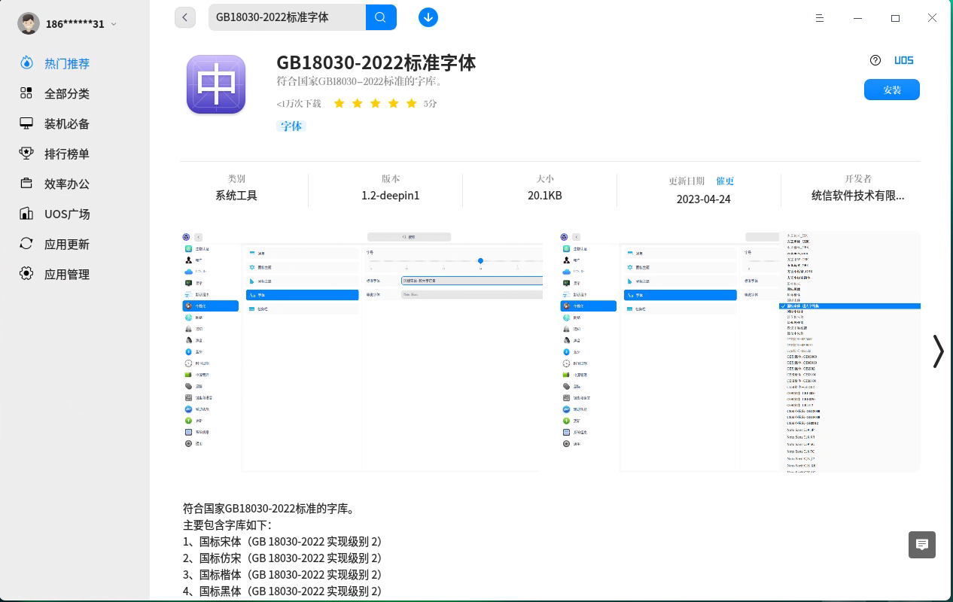Open the feedback chat icon

[x=922, y=545]
